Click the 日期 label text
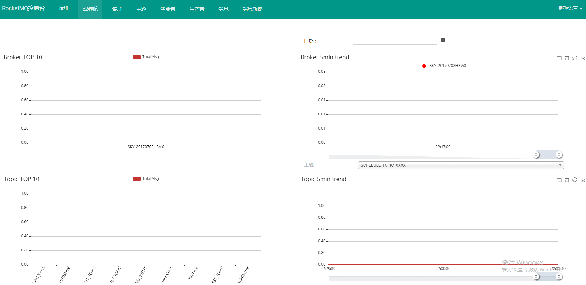 [x=310, y=41]
